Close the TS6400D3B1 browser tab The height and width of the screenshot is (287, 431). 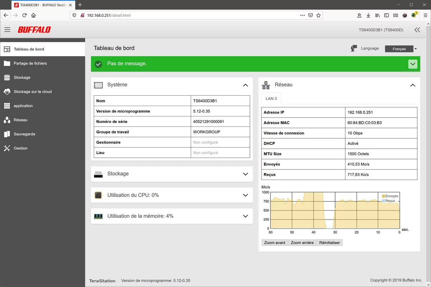pos(70,5)
